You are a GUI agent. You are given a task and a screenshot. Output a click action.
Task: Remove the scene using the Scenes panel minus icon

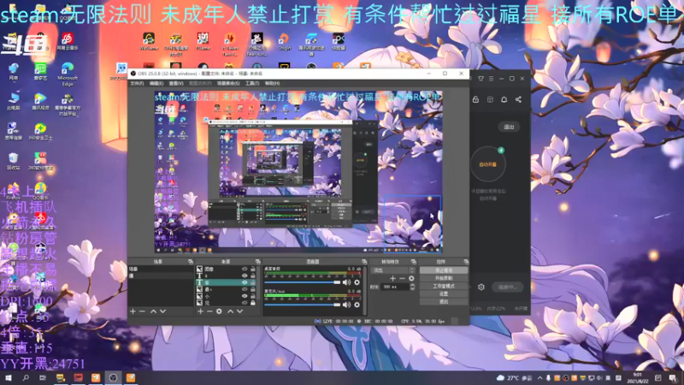click(142, 311)
